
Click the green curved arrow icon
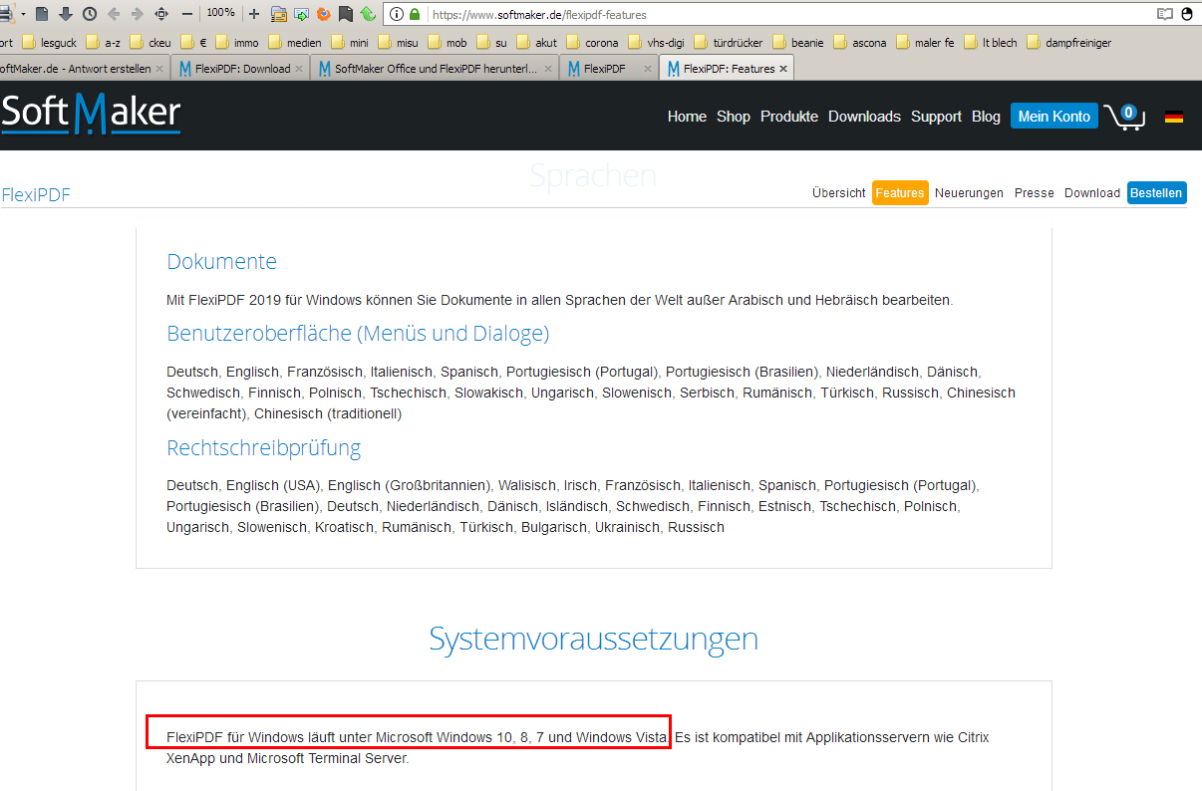pyautogui.click(x=368, y=14)
